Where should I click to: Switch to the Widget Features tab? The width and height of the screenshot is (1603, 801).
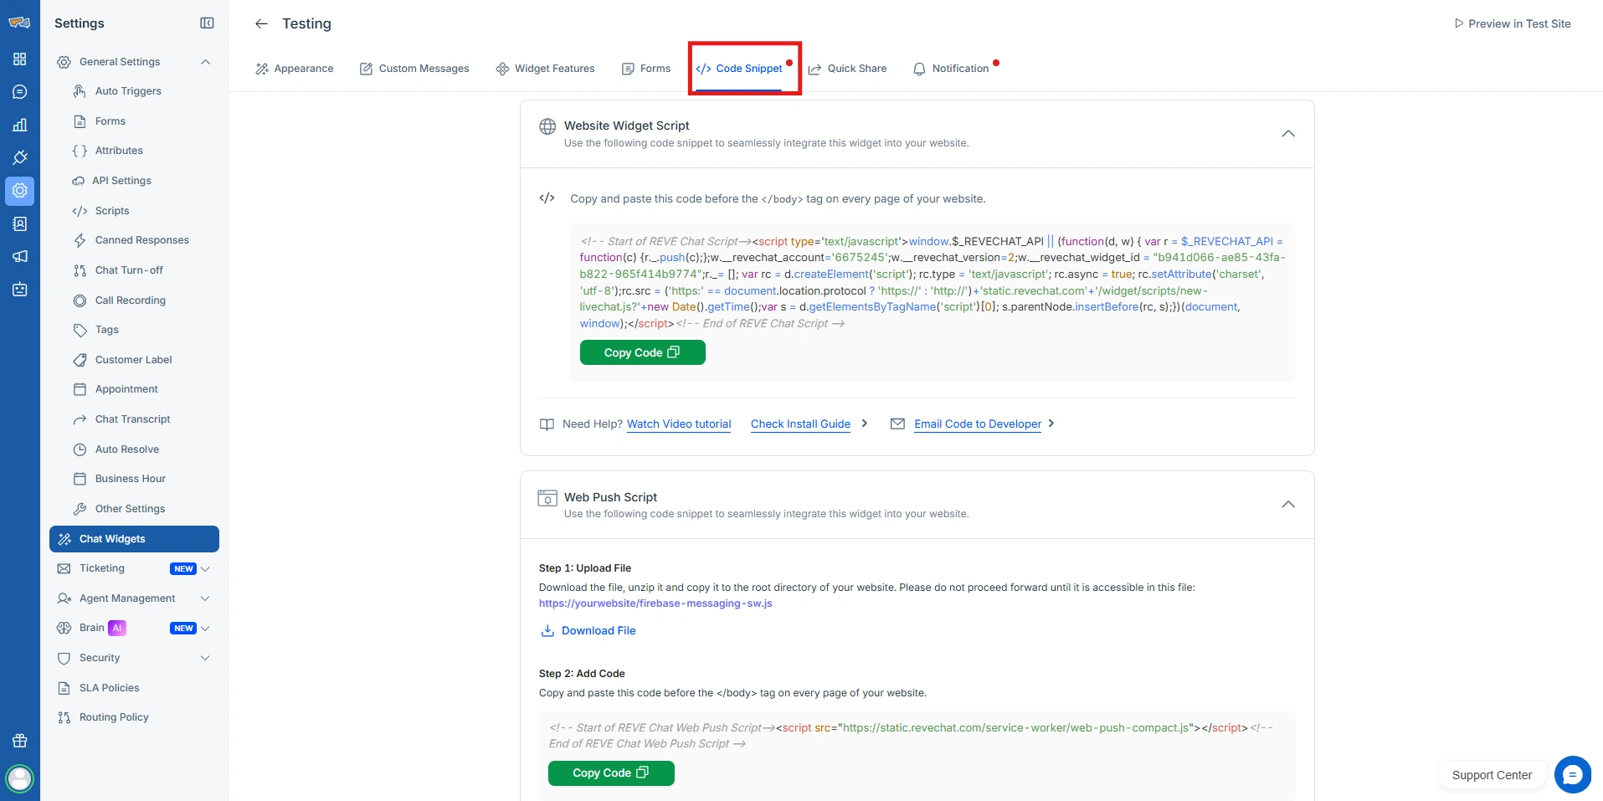pyautogui.click(x=545, y=69)
